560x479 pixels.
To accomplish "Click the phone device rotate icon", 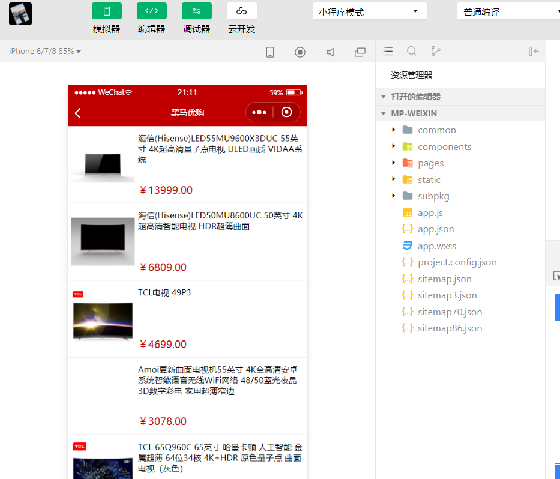I will [270, 52].
